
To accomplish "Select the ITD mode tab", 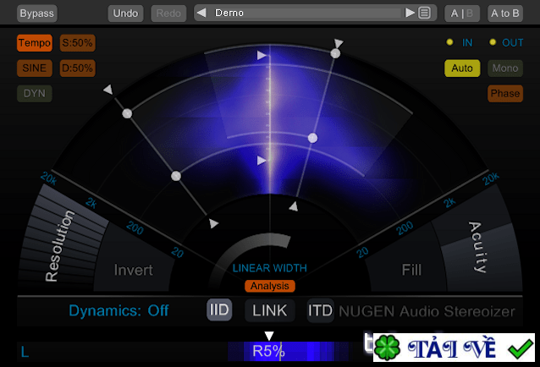I will [x=320, y=310].
